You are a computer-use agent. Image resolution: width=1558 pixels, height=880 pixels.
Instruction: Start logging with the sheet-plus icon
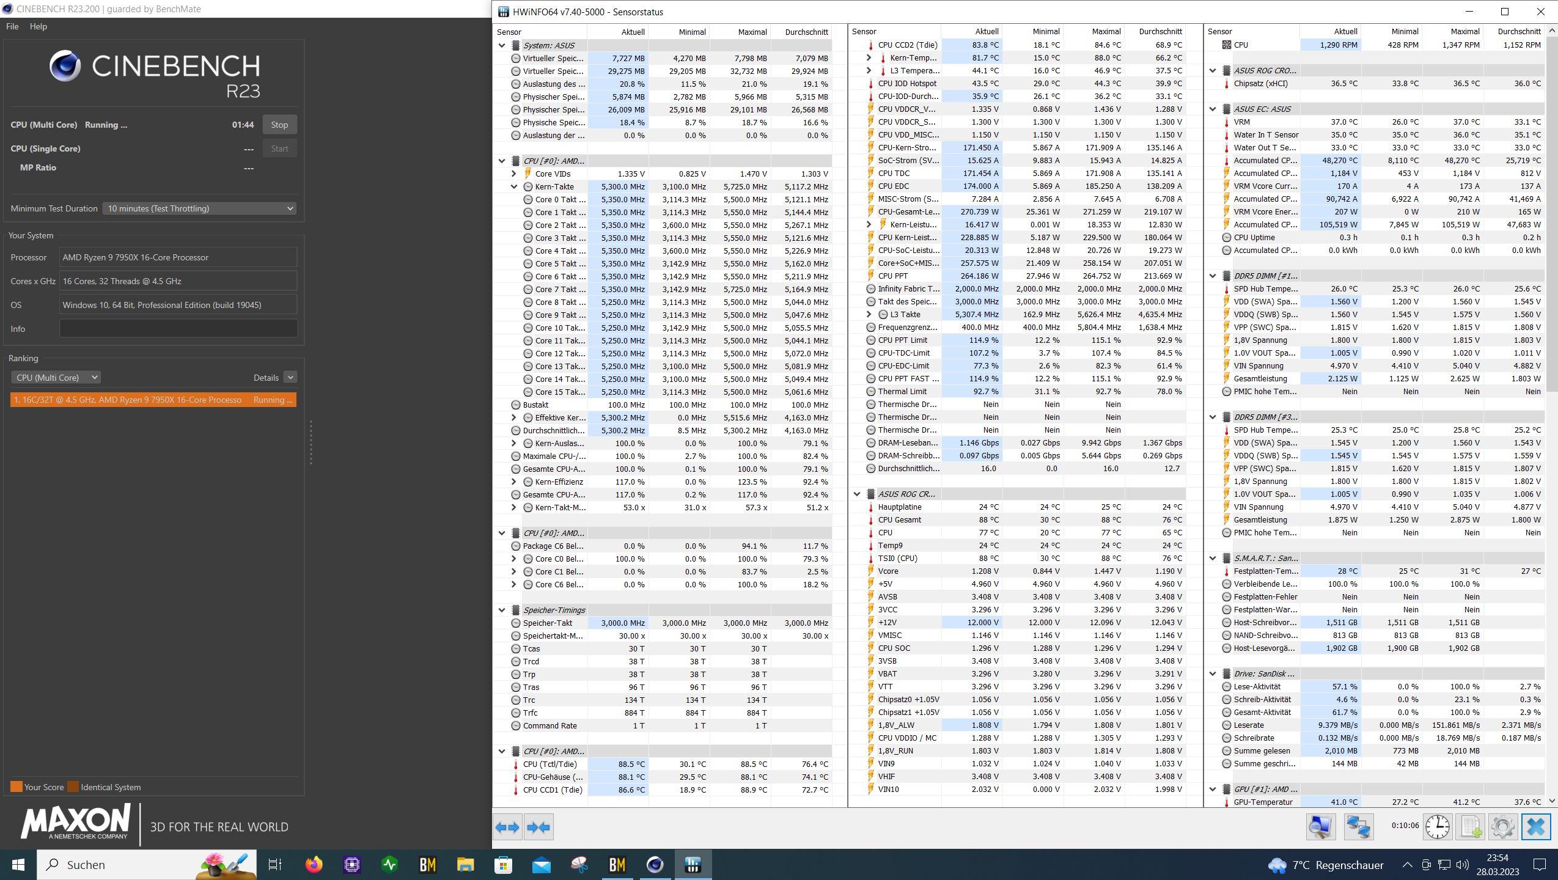point(1471,827)
